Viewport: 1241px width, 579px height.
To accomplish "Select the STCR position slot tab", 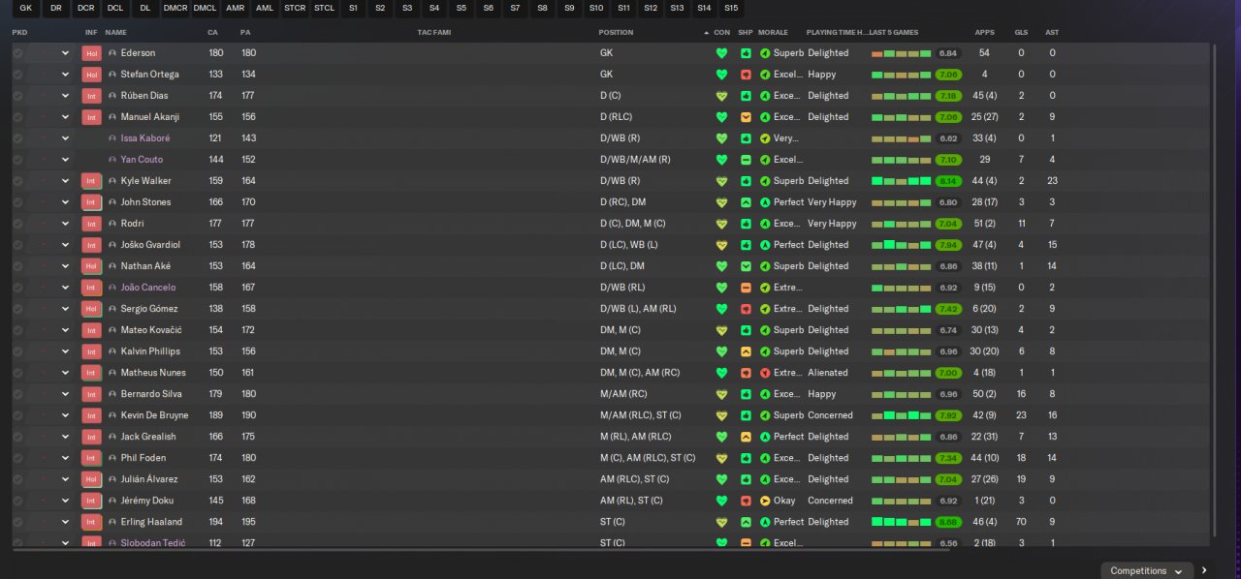I will (x=295, y=8).
